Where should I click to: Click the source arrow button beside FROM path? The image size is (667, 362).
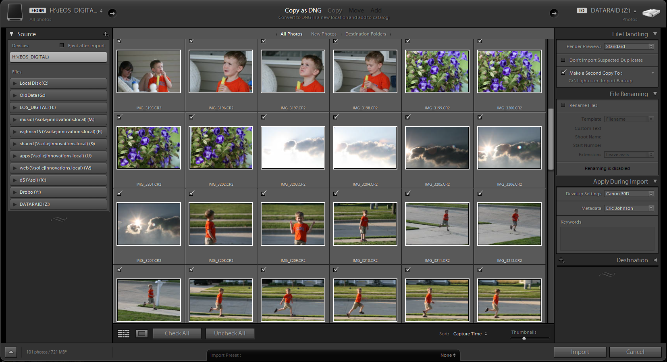[112, 13]
